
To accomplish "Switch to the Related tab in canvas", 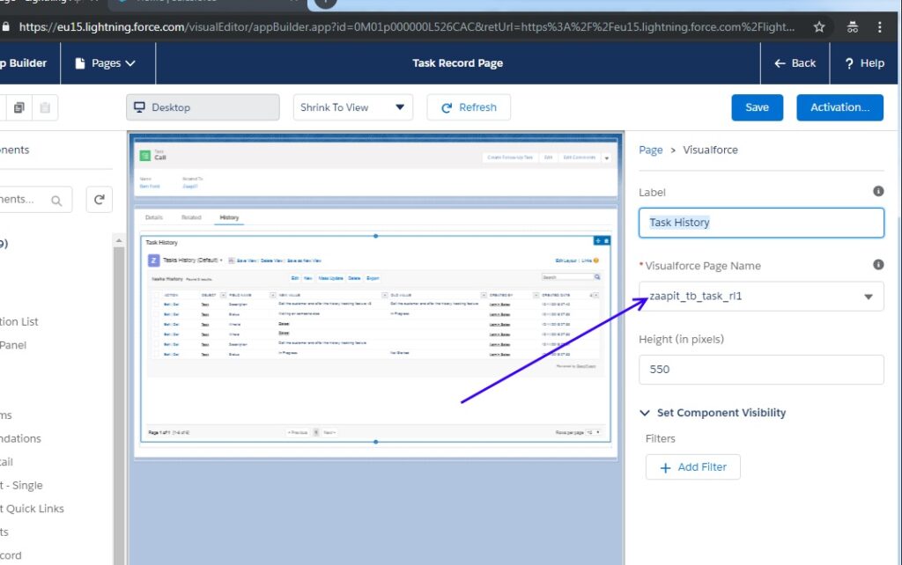I will (191, 217).
